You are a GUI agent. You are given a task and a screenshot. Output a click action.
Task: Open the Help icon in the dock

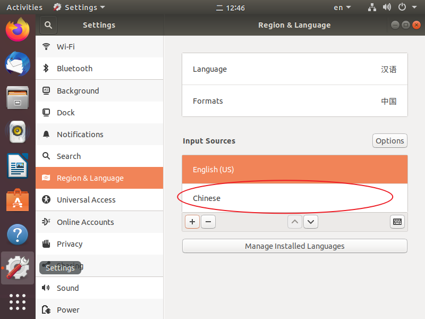point(18,234)
